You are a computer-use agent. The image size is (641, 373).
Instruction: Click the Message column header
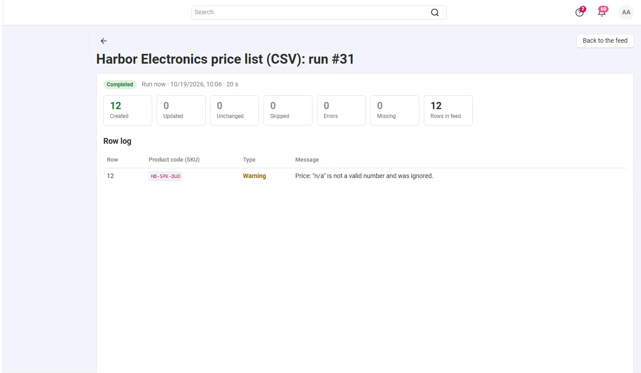(307, 160)
